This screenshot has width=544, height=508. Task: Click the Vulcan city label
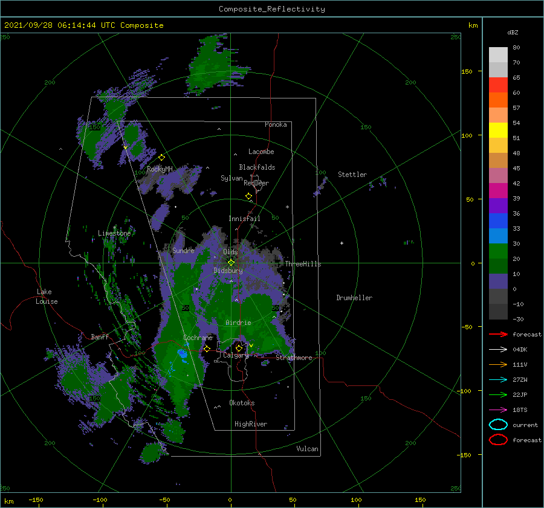click(x=308, y=449)
